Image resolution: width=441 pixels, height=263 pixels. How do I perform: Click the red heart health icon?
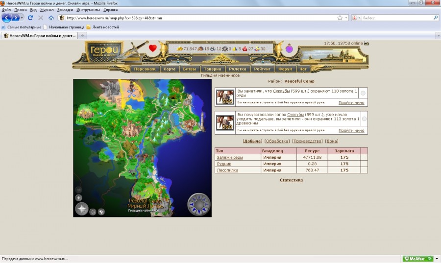point(153,48)
